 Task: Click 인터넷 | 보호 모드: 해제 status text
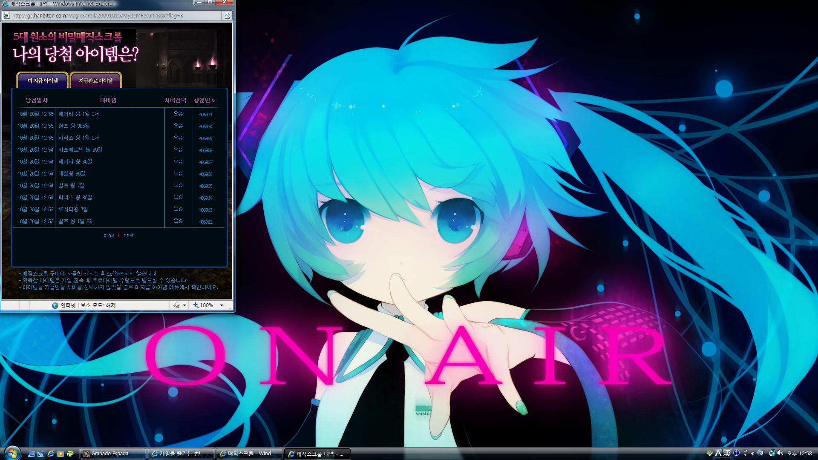[88, 305]
